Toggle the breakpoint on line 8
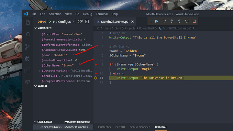The image size is (233, 131). click(x=96, y=64)
